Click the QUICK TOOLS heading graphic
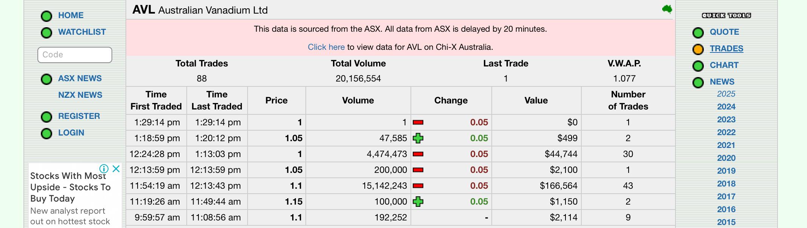Screen dimensions: 807x228 [x=726, y=15]
